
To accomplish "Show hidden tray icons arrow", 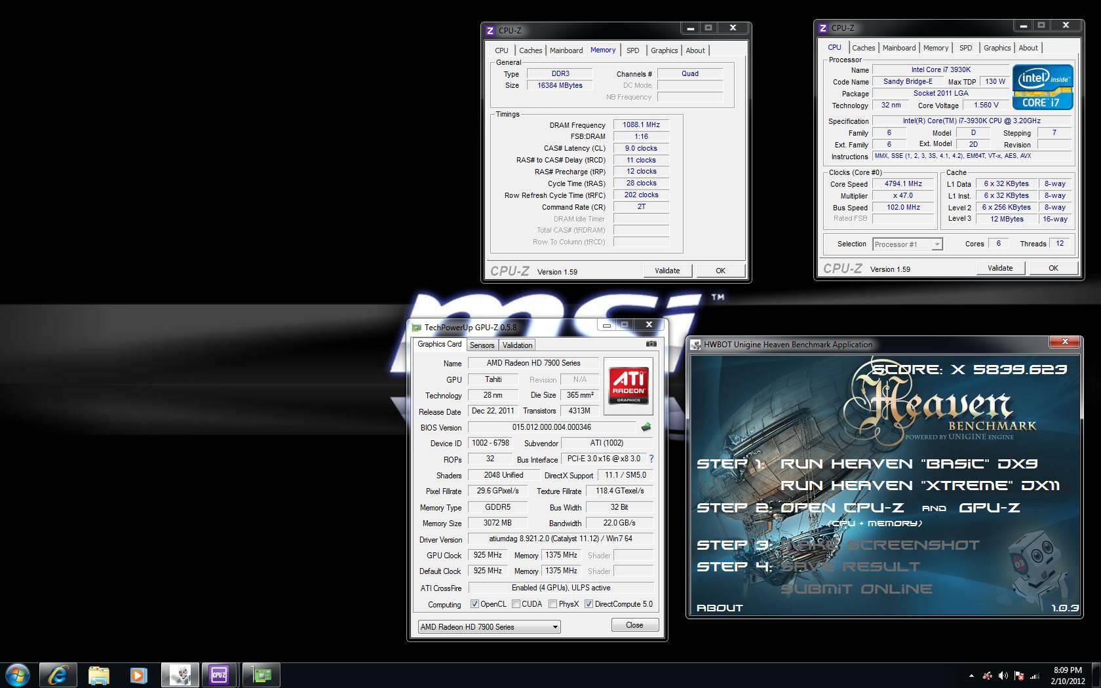I will click(971, 676).
